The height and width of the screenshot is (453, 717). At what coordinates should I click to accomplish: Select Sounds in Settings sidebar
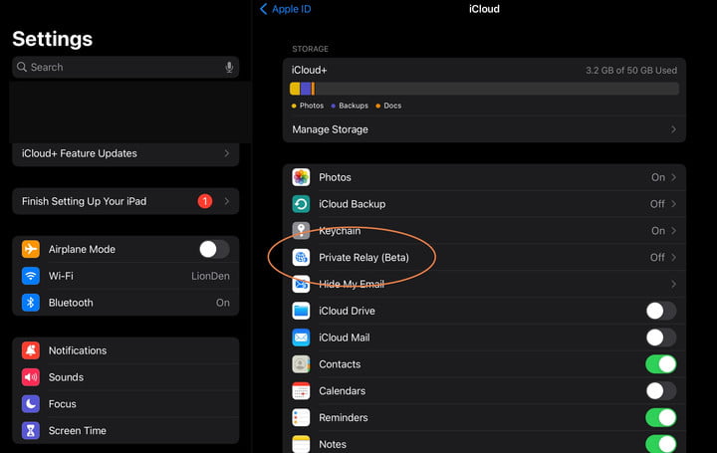coord(125,377)
